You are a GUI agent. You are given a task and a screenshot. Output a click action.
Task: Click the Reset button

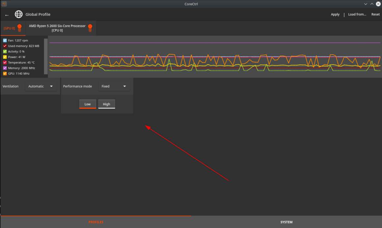click(x=375, y=14)
